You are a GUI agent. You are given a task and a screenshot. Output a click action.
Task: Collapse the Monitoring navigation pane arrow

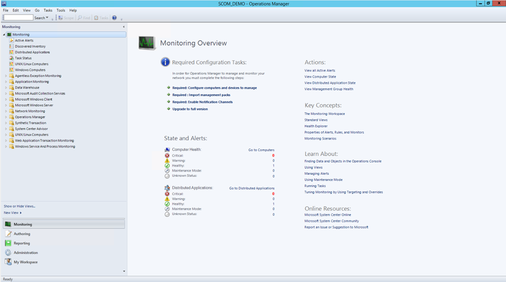pyautogui.click(x=123, y=27)
